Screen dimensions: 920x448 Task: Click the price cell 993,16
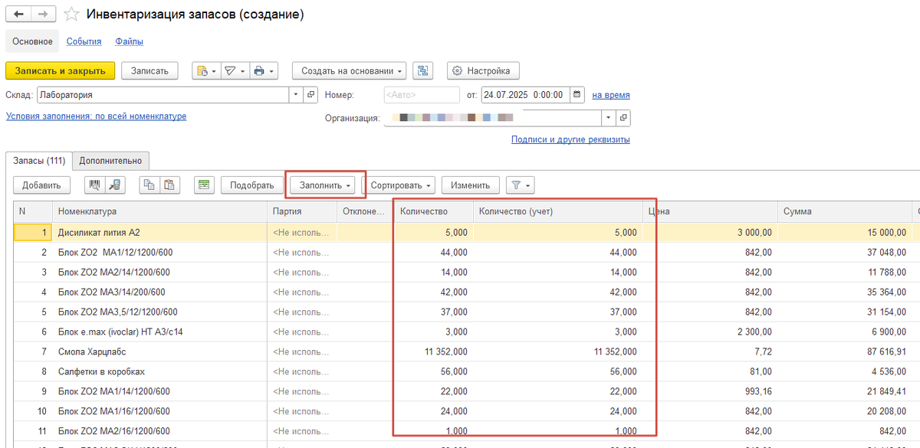coord(709,391)
